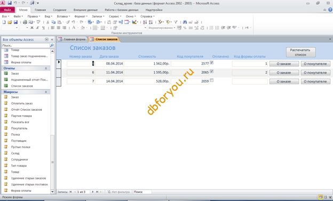Click the navigation pane search magnifier

pos(52,45)
